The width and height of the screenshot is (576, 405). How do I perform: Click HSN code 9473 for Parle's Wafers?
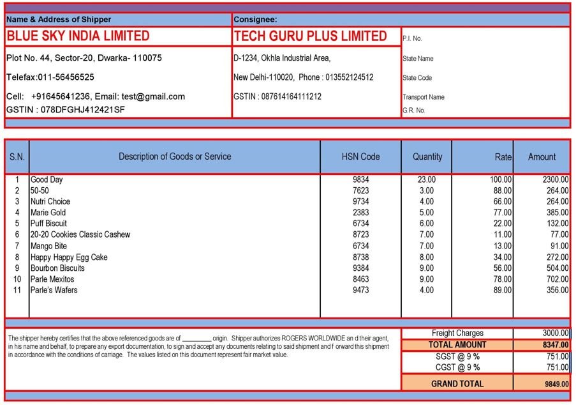(x=361, y=290)
